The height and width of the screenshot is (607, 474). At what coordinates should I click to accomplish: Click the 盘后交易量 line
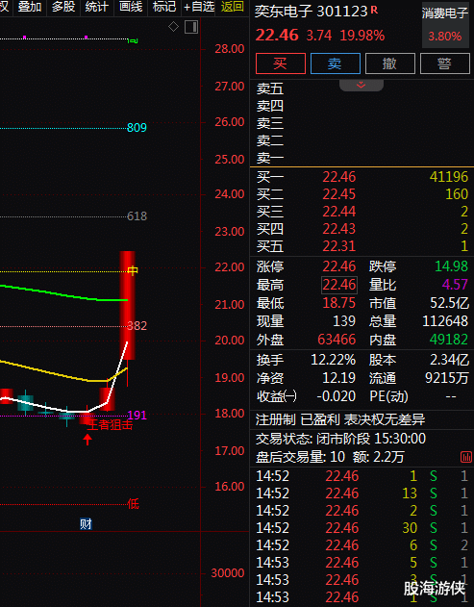330,458
